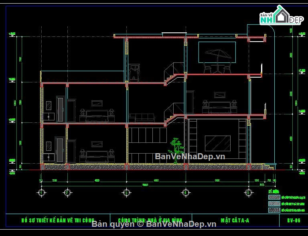Image resolution: width=308 pixels, height=236 pixels.
Task: Click the TV screen in ground floor living room
Action: coord(218,143)
